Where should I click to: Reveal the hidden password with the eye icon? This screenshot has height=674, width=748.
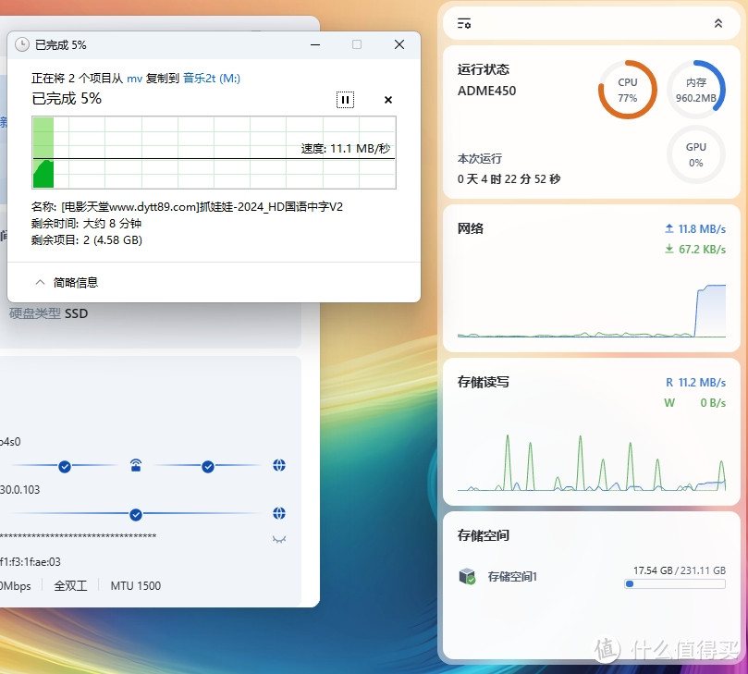pyautogui.click(x=279, y=539)
